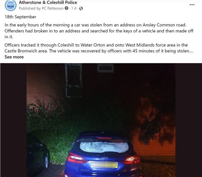Click the 18th September date text
The image size is (202, 177).
20,17
